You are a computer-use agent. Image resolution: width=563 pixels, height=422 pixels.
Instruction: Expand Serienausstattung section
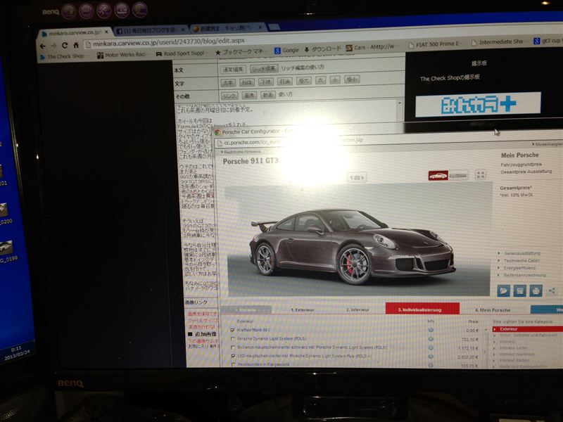tap(519, 253)
